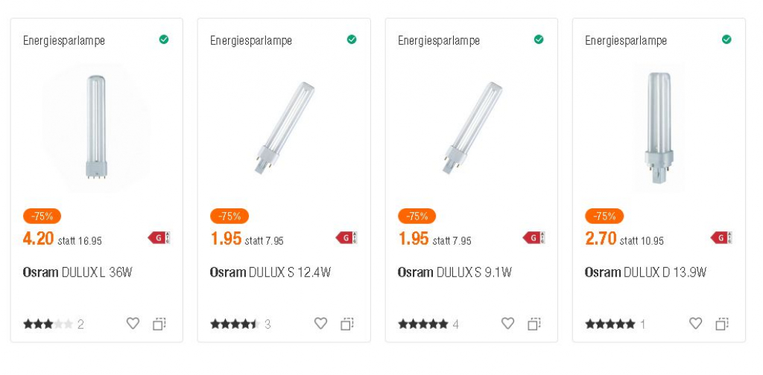
Task: Open Osram DULUX S 9.1W product title
Action: [x=455, y=272]
